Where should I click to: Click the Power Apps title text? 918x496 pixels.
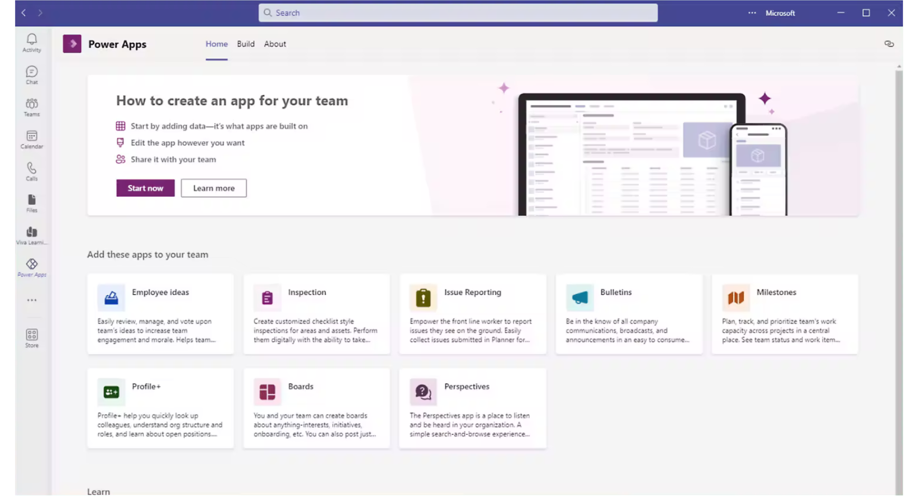(117, 44)
